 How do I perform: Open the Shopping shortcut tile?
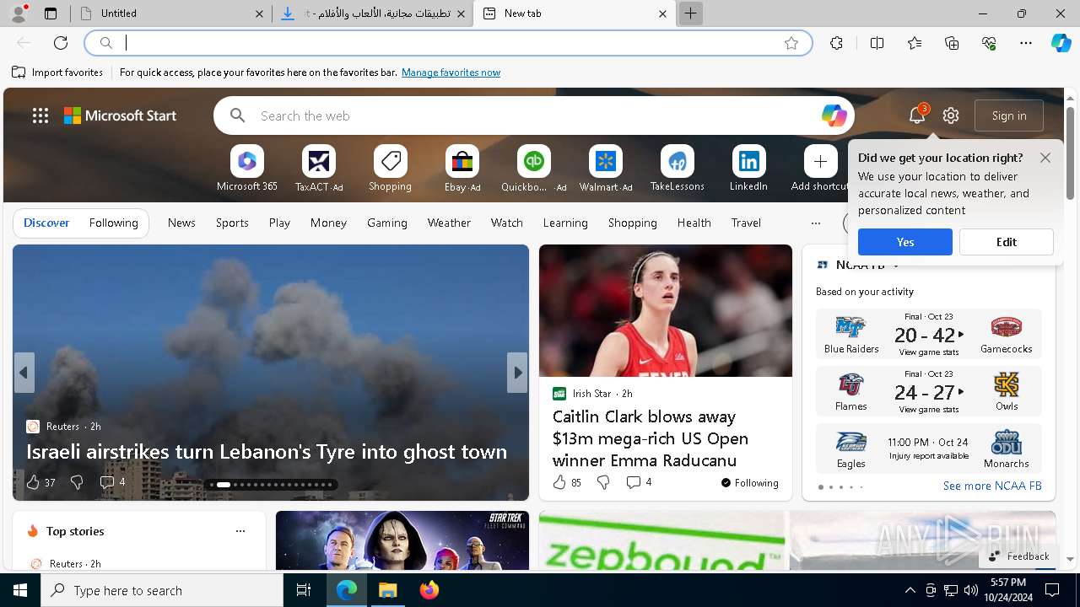click(390, 169)
